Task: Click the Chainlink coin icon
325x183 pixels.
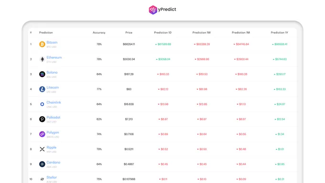Action: point(42,104)
